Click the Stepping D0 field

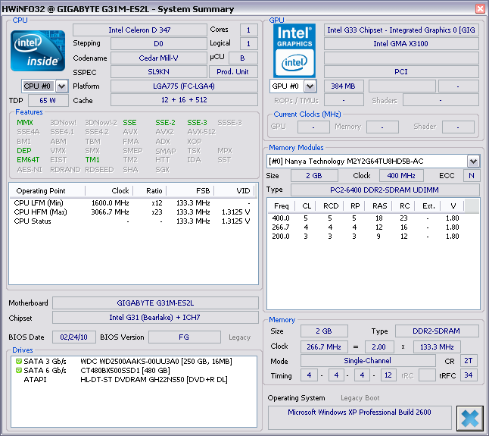tap(159, 44)
